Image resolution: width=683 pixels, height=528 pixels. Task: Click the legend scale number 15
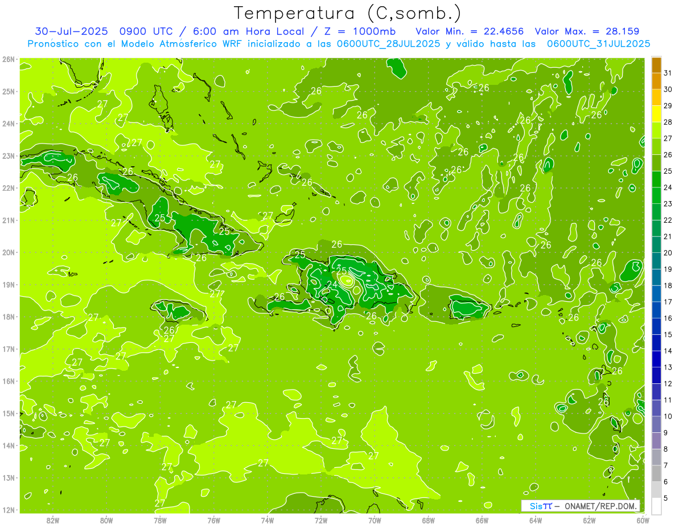668,334
